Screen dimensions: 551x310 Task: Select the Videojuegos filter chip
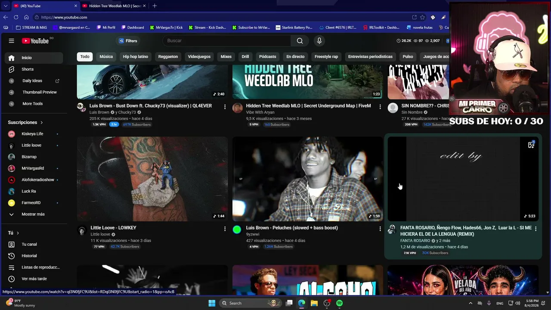click(x=199, y=57)
